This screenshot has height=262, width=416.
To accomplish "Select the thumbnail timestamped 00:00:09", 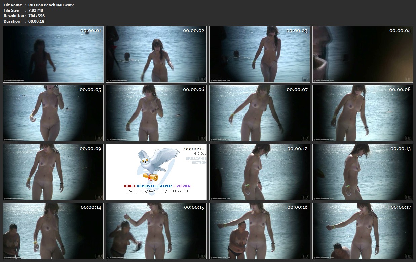I will click(53, 172).
